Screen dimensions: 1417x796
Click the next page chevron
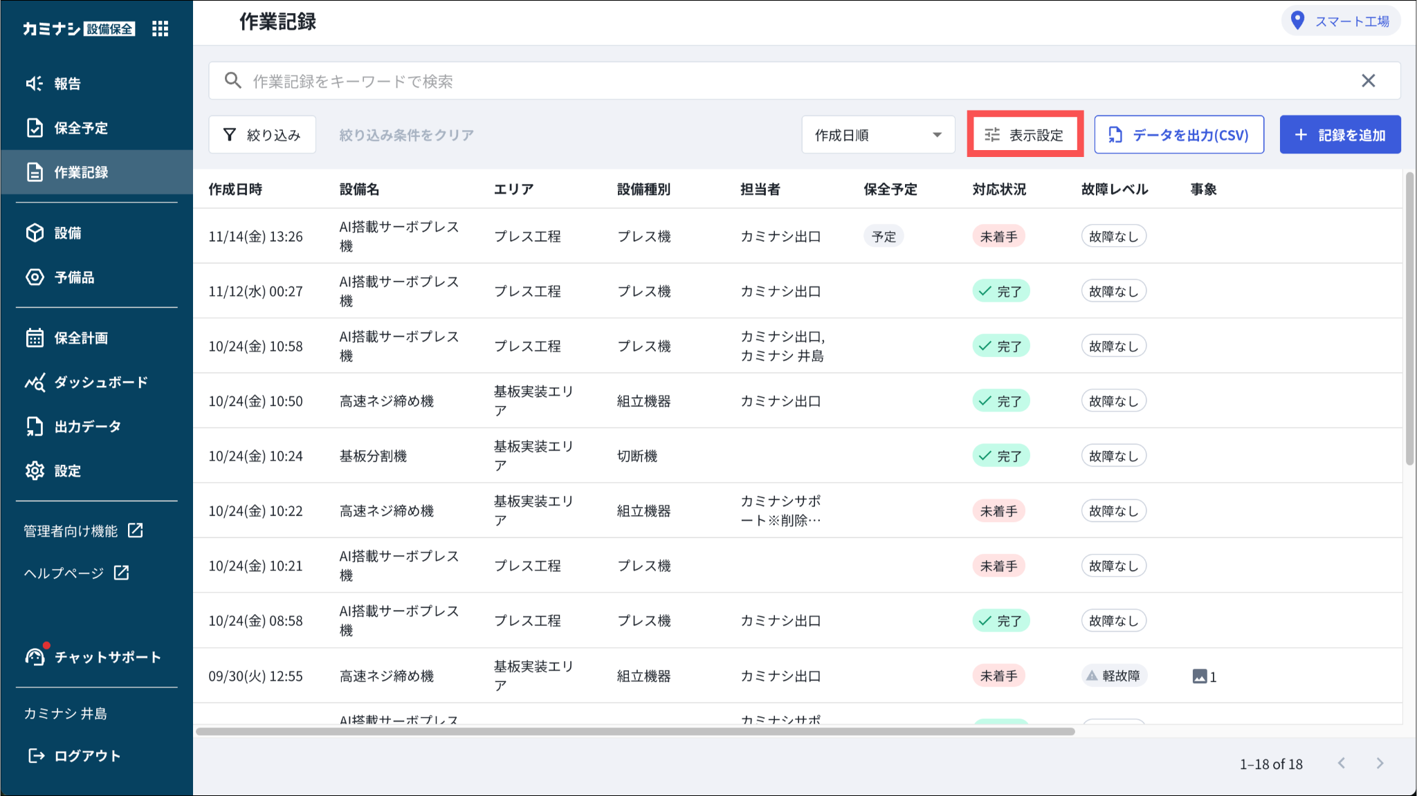click(1380, 763)
